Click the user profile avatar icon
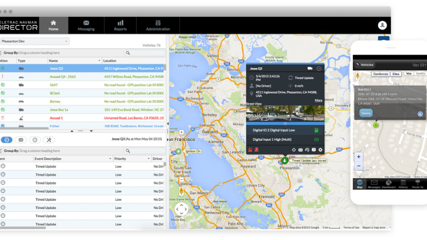 (x=382, y=25)
